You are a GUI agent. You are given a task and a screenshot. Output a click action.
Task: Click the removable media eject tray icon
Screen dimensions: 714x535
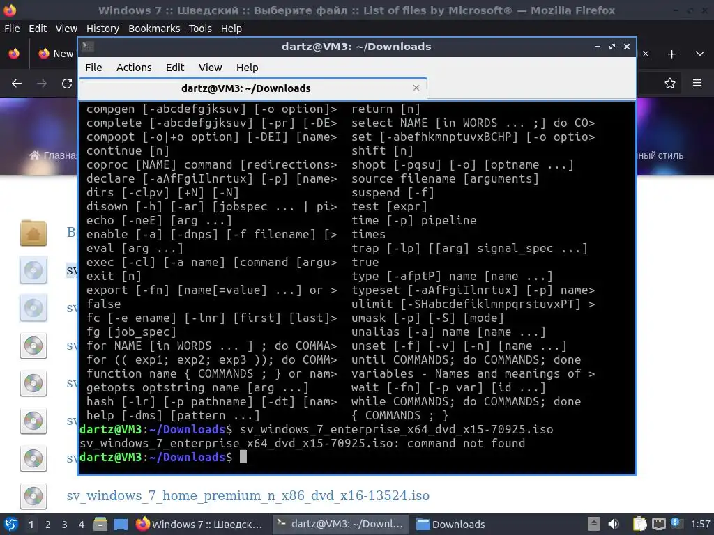[594, 524]
